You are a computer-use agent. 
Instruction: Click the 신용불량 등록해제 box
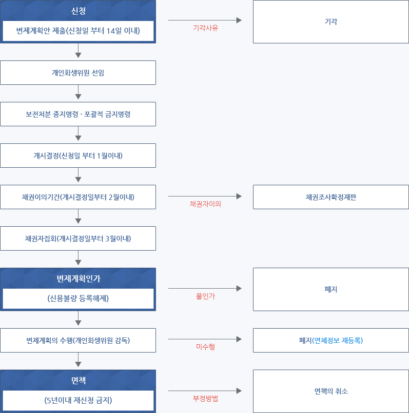click(78, 298)
